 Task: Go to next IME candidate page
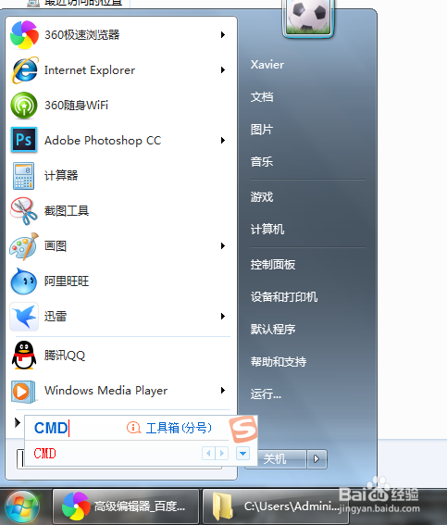pyautogui.click(x=222, y=454)
